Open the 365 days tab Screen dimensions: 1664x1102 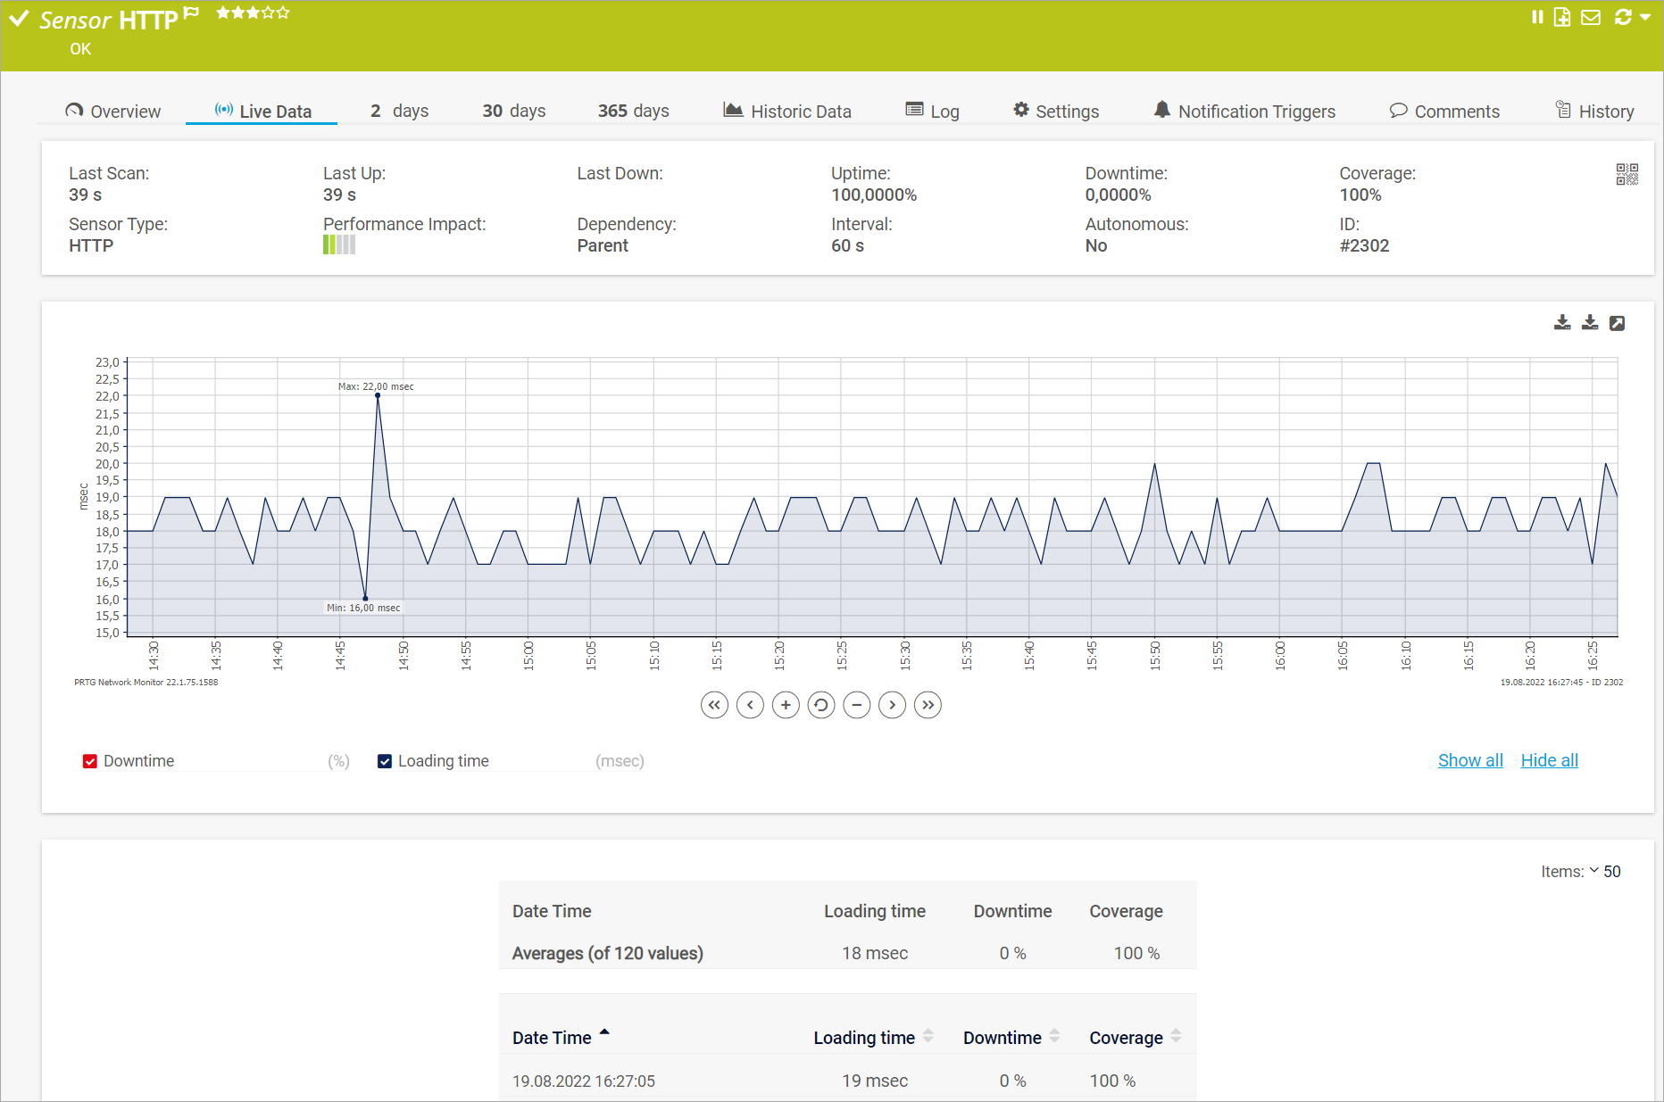[x=633, y=111]
